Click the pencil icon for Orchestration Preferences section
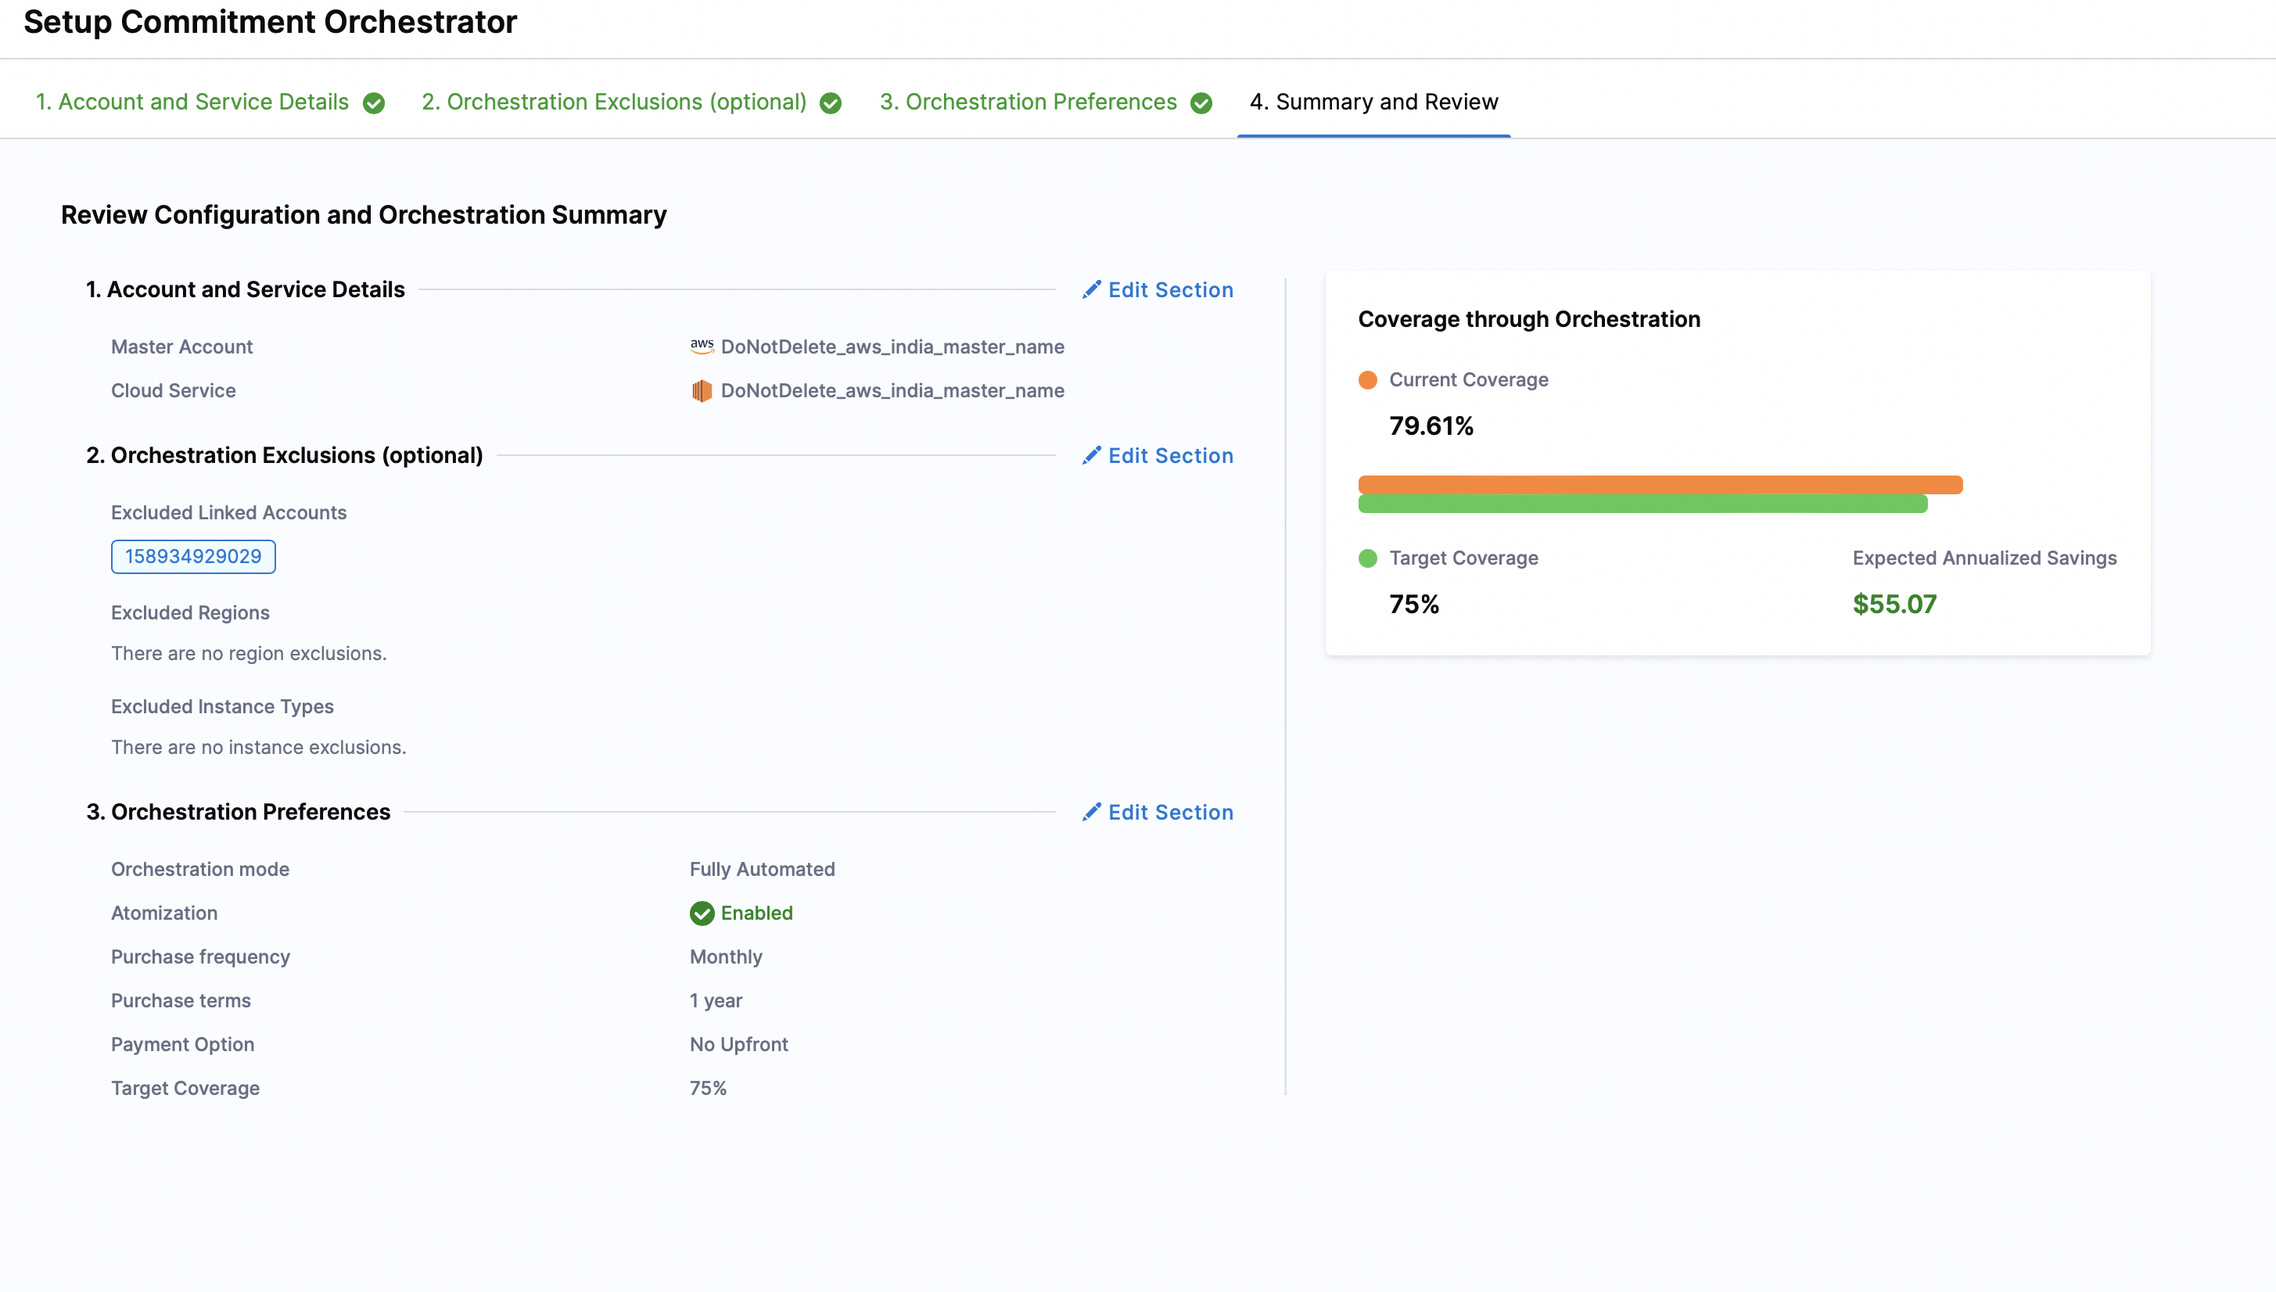 pos(1091,812)
